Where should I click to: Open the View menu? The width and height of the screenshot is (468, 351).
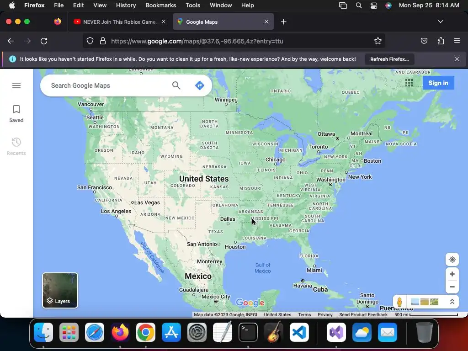point(100,5)
